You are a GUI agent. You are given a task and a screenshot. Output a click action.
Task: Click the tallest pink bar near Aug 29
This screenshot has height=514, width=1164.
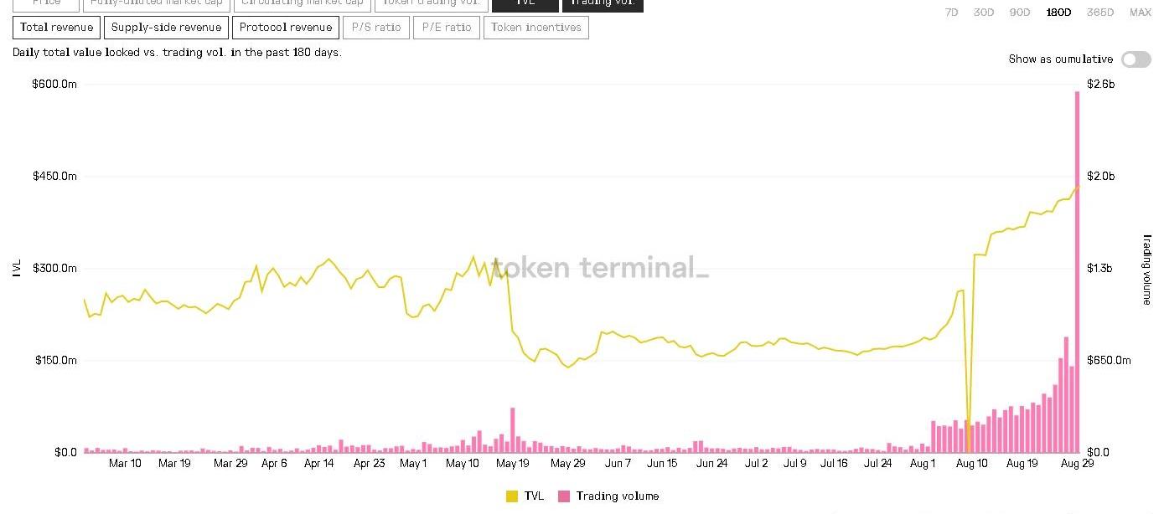[x=1078, y=268]
